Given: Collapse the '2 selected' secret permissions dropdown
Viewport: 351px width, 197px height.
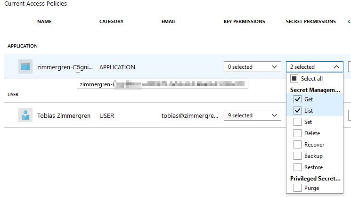Looking at the screenshot, I should click(x=314, y=67).
